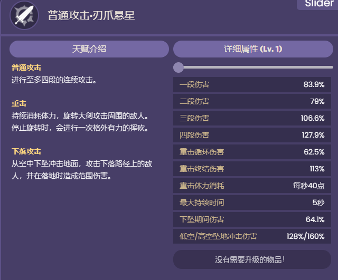This screenshot has height=280, width=338.
Task: Click the 普通攻击·刃爪悬星 title text
Action: tap(91, 16)
